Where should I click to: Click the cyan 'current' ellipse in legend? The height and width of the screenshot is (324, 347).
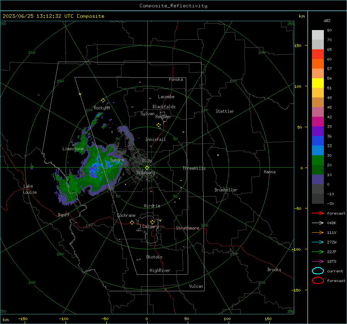pyautogui.click(x=318, y=271)
